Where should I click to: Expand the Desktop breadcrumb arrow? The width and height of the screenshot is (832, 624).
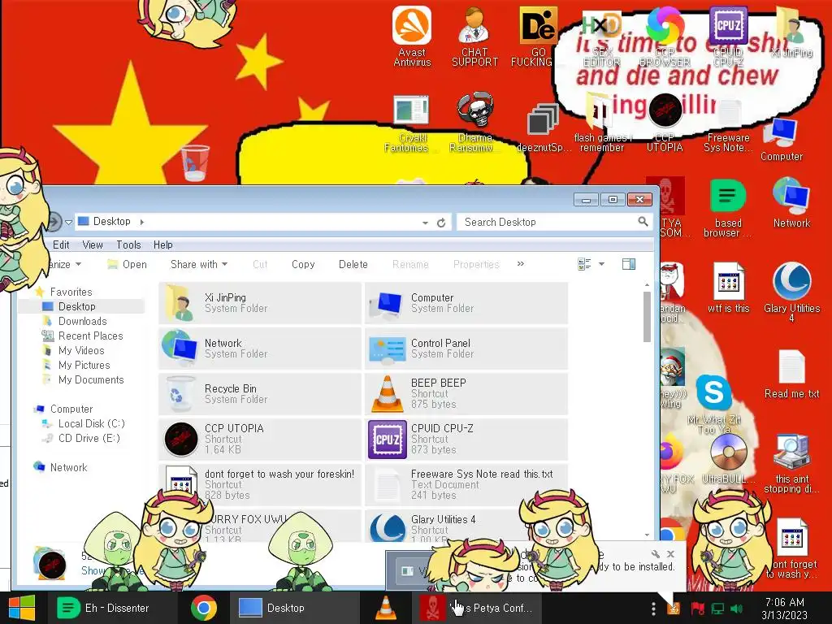pyautogui.click(x=141, y=222)
